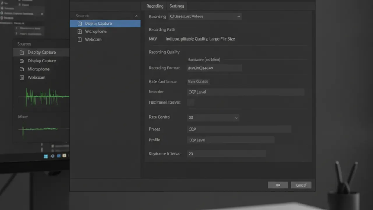
Task: Click the Keyframe Interval field showing 20
Action: click(x=226, y=154)
